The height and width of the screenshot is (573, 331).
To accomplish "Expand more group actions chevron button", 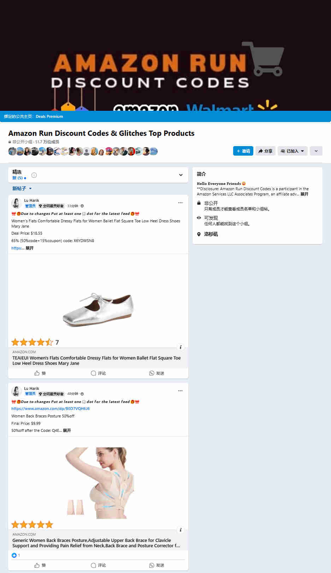I will [x=316, y=151].
